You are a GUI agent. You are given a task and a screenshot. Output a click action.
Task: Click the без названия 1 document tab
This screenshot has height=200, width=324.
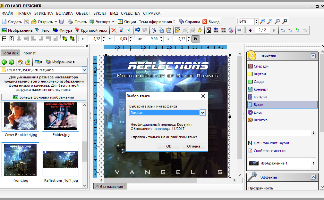[x=110, y=186]
